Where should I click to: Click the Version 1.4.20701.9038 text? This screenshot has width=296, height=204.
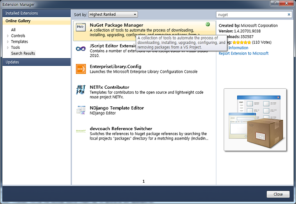click(x=240, y=31)
